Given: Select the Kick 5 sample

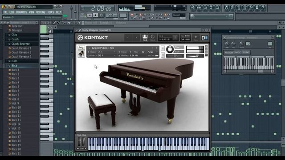Looking at the screenshot, I should click(15, 87).
